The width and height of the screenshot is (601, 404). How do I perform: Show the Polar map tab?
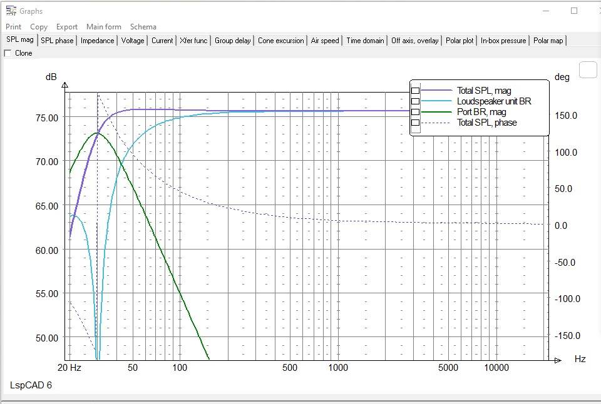548,41
